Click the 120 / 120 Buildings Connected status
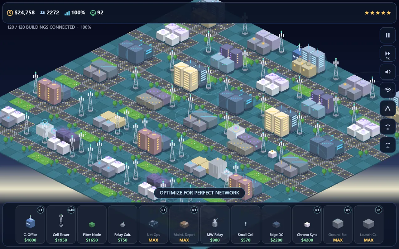 point(49,27)
